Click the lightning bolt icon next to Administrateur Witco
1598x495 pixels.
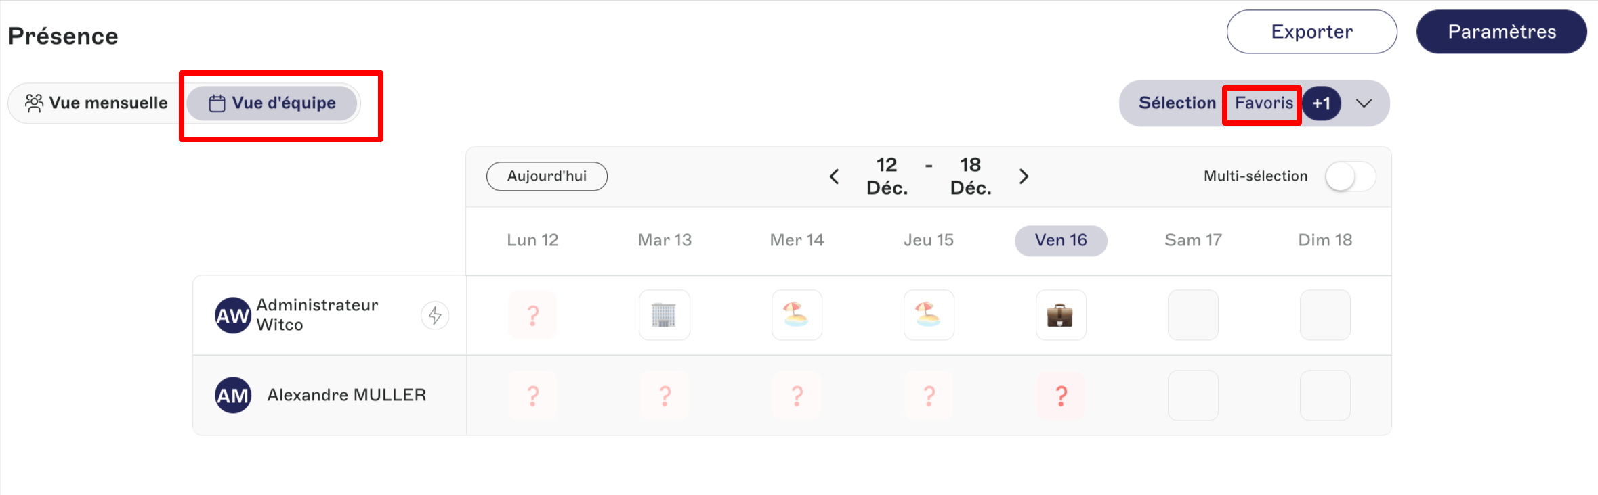435,315
